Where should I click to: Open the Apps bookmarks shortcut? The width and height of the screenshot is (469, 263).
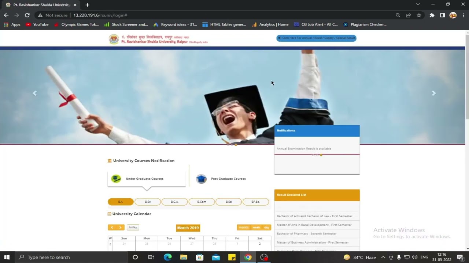[12, 24]
